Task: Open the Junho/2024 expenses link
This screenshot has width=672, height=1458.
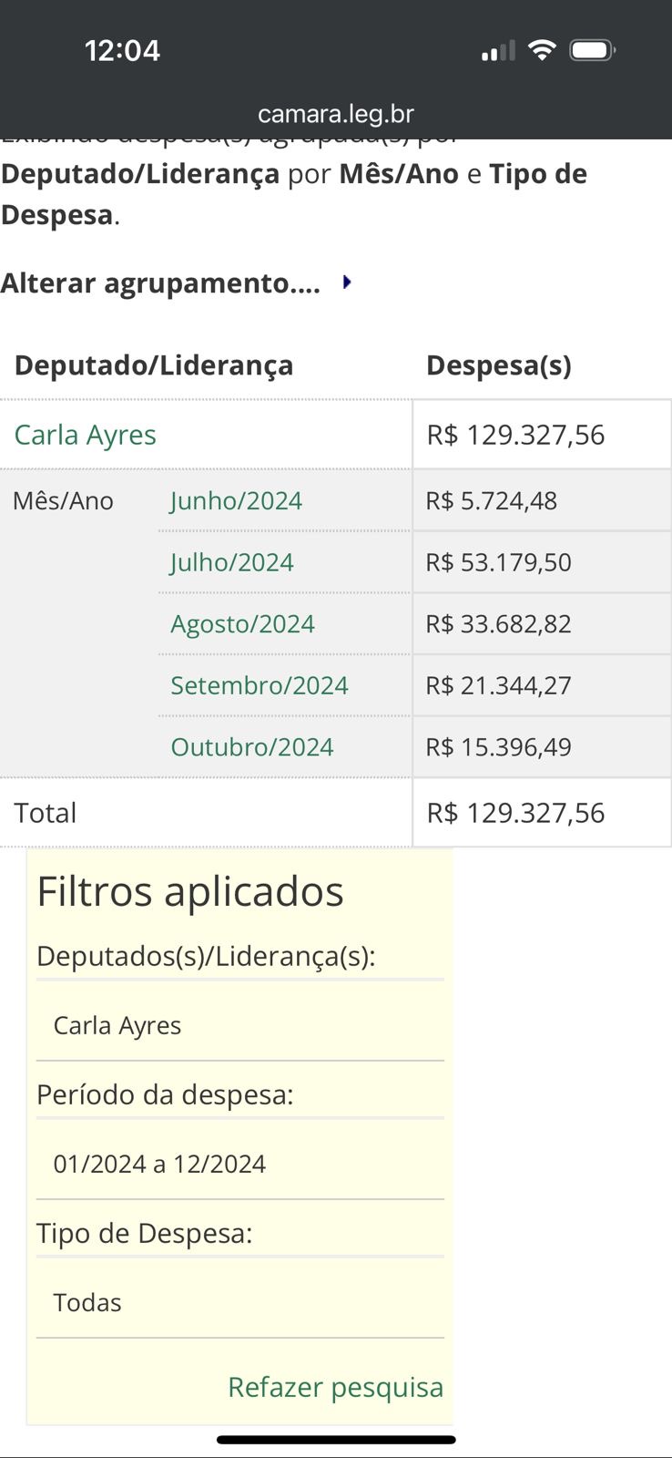Action: (x=236, y=500)
